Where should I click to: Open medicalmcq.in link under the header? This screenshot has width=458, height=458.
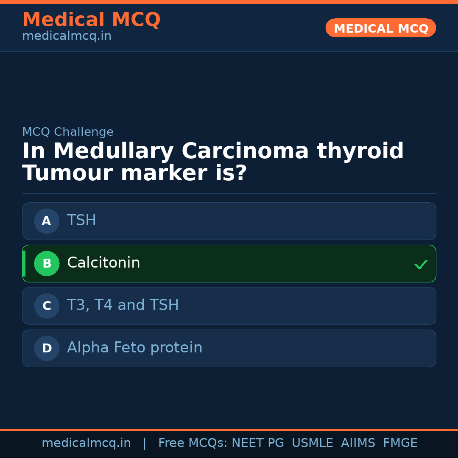pos(67,36)
